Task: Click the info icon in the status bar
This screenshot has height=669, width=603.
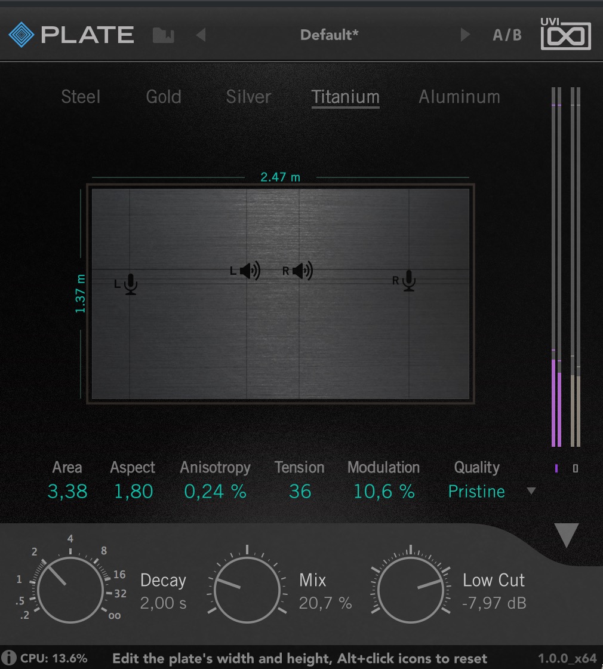Action: point(11,658)
